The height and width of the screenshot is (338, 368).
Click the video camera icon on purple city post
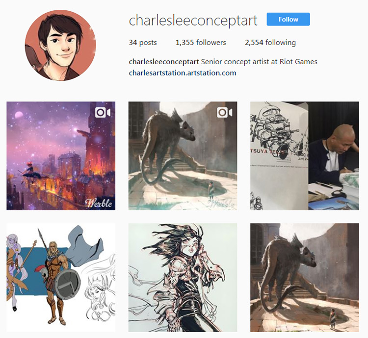coord(103,113)
